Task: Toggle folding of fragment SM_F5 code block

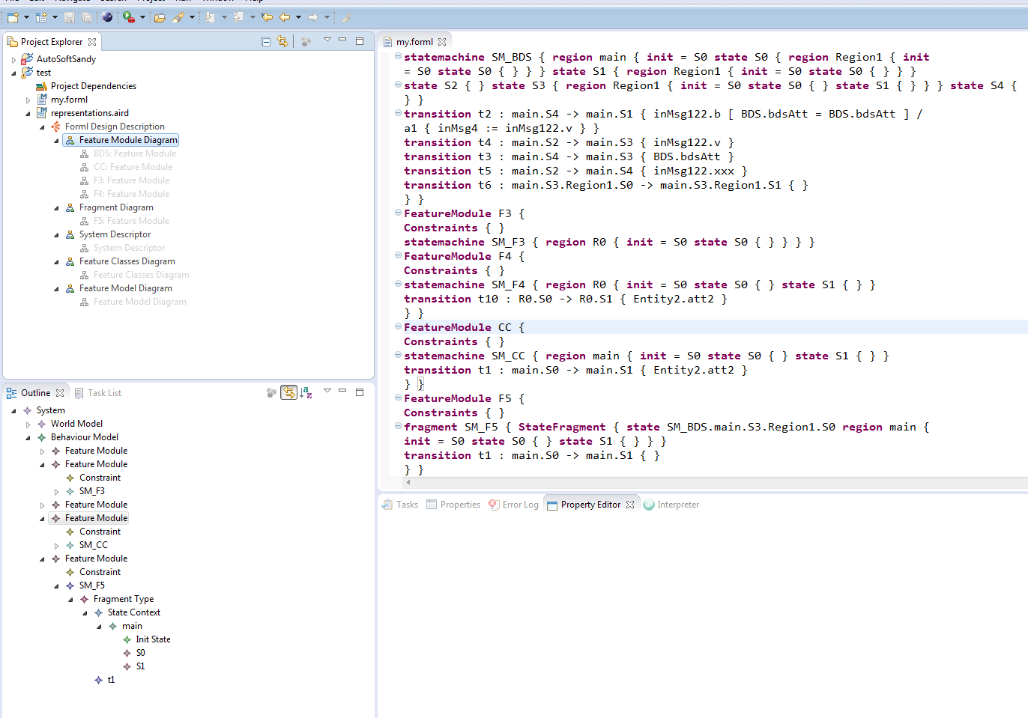Action: coord(398,426)
